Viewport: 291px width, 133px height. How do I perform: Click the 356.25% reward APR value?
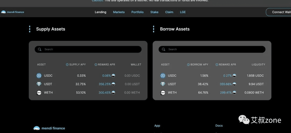pyautogui.click(x=105, y=84)
